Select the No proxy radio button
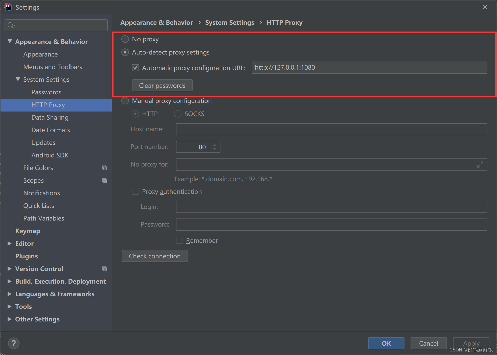The image size is (497, 355). tap(125, 39)
